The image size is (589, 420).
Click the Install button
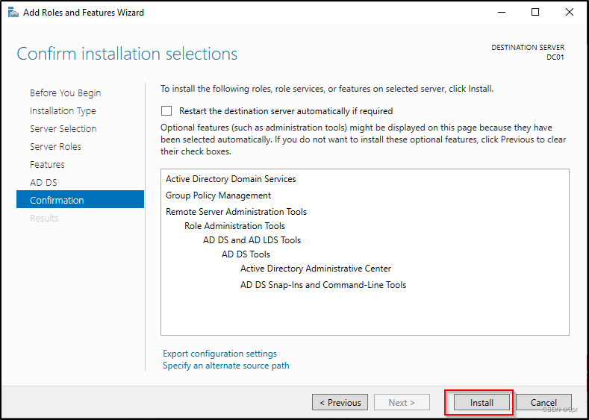(482, 402)
